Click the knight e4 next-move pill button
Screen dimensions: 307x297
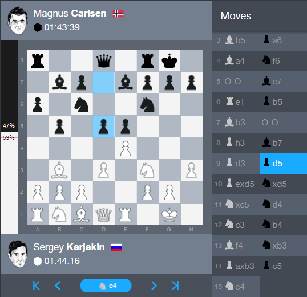106,286
